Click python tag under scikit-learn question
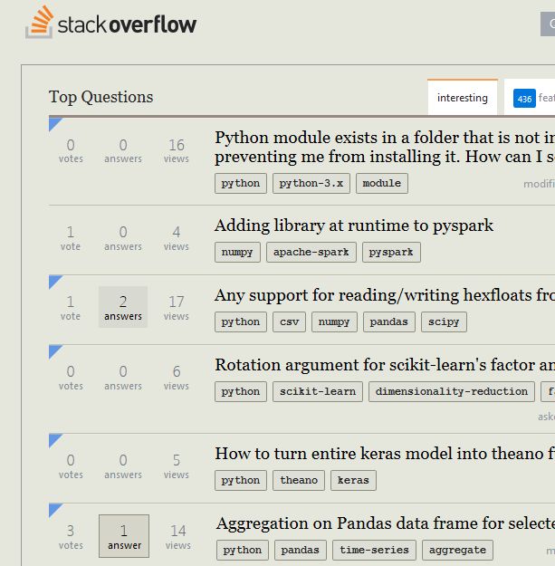 [241, 391]
